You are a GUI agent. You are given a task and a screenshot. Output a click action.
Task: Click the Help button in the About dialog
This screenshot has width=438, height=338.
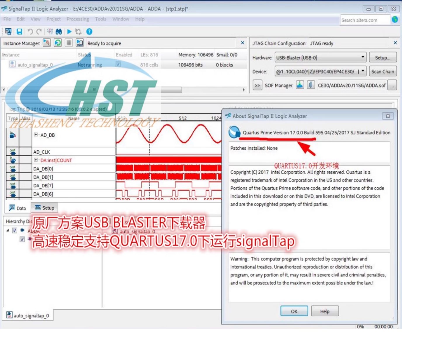pos(325,311)
